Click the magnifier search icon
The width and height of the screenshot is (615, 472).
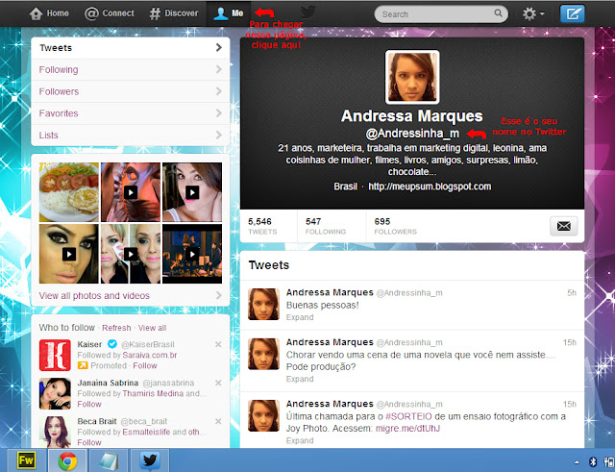click(x=498, y=13)
